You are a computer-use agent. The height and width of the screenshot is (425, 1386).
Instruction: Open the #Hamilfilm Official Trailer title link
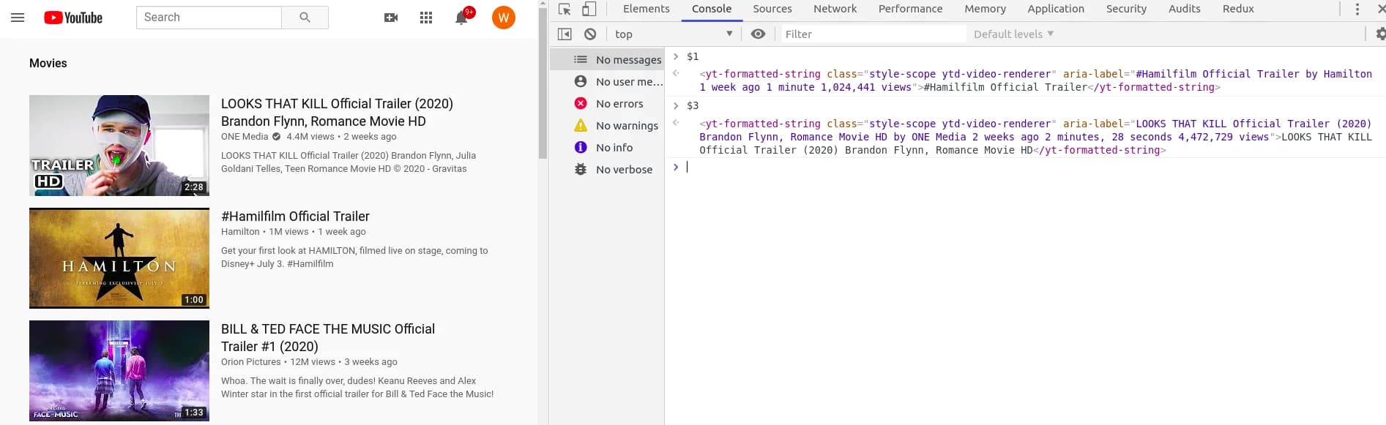click(x=295, y=217)
